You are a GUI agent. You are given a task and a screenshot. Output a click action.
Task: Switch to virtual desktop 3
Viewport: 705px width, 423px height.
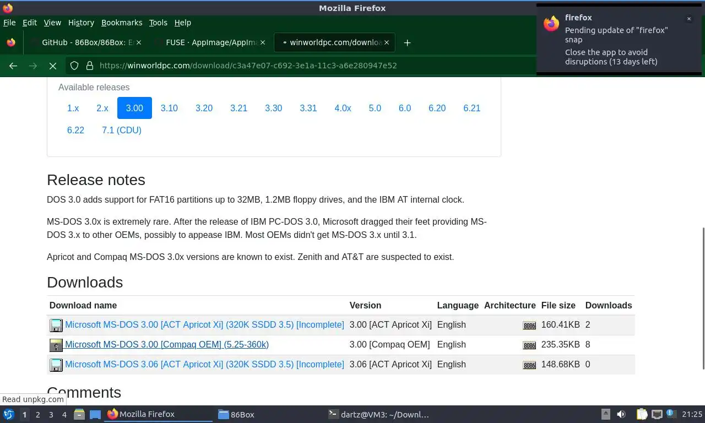click(51, 415)
